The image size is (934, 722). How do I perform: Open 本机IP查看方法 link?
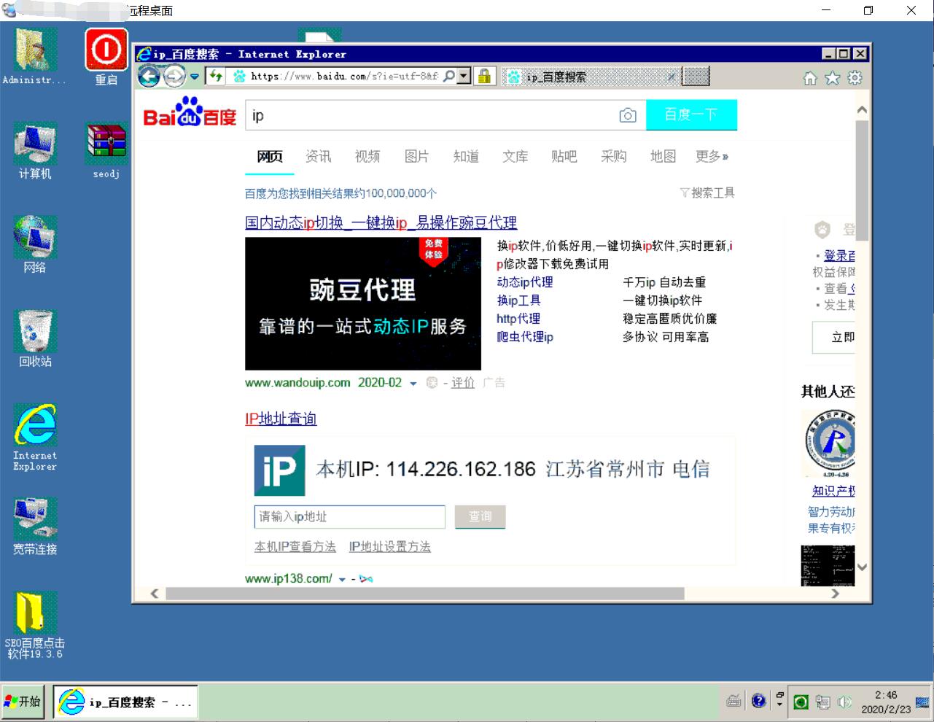(x=295, y=546)
